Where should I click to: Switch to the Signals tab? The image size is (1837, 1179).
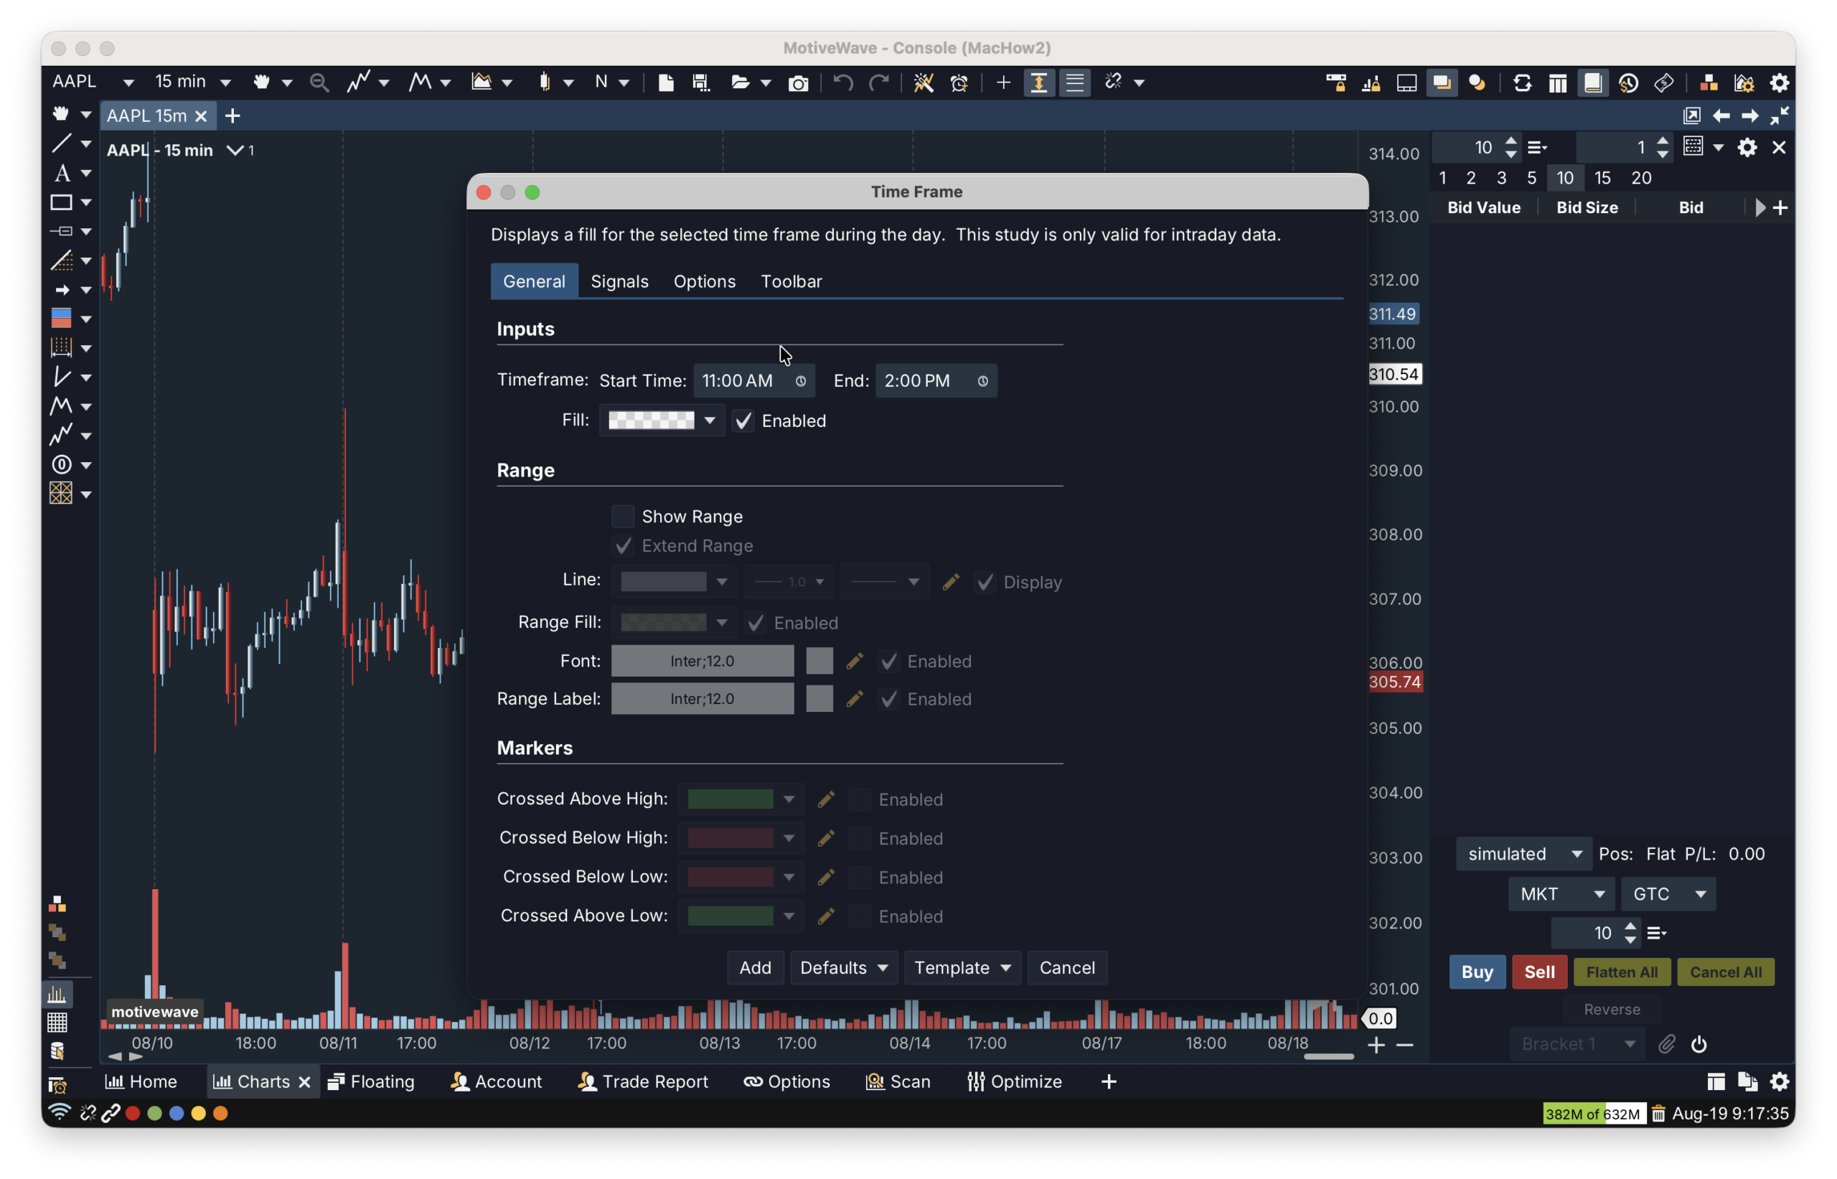[x=619, y=282]
